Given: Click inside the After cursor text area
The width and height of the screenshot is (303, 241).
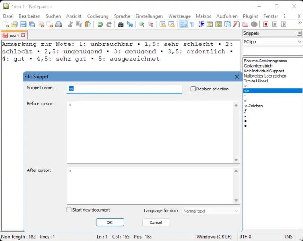Looking at the screenshot, I should click(x=150, y=186).
